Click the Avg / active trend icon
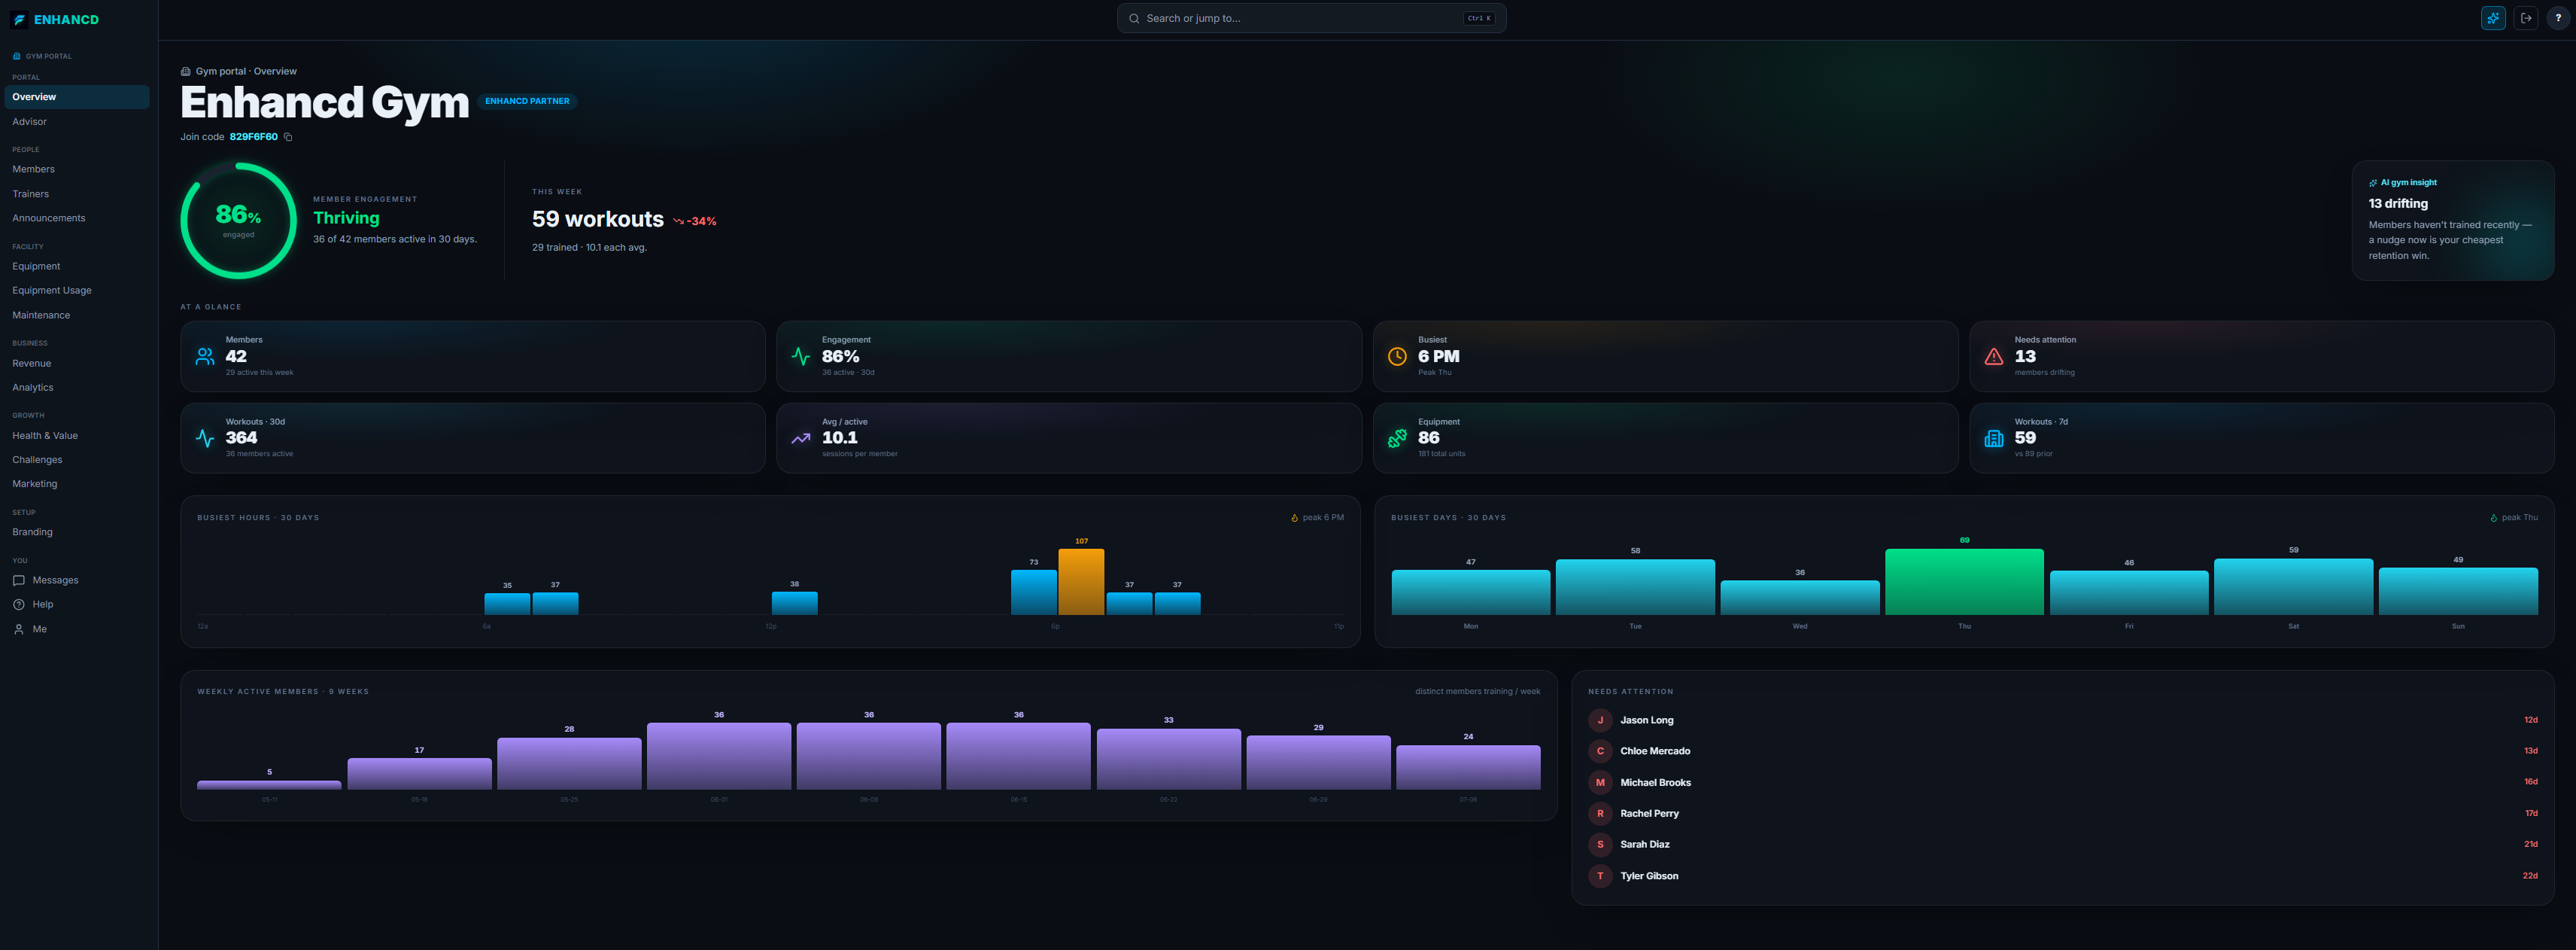 pyautogui.click(x=801, y=438)
